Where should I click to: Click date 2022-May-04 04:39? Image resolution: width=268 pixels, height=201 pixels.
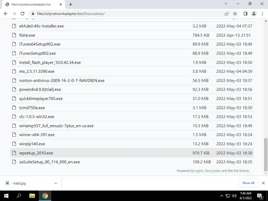coord(234,71)
